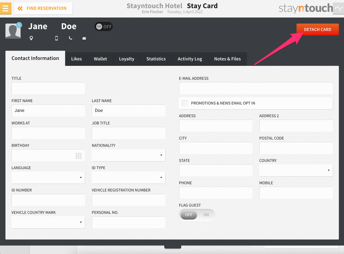Open the Birthday calendar picker icon
Viewport: 344px width, 254px height.
(79, 156)
